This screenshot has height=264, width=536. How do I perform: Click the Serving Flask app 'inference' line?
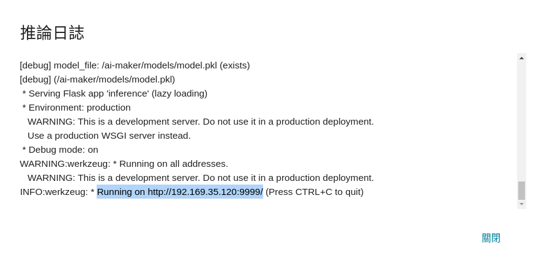(x=115, y=94)
